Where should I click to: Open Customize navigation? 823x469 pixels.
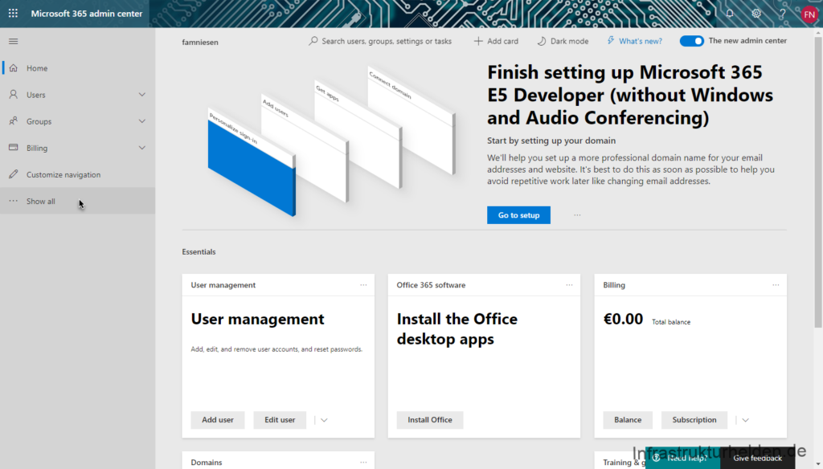click(78, 174)
